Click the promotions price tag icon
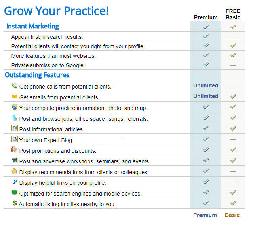 (14, 150)
